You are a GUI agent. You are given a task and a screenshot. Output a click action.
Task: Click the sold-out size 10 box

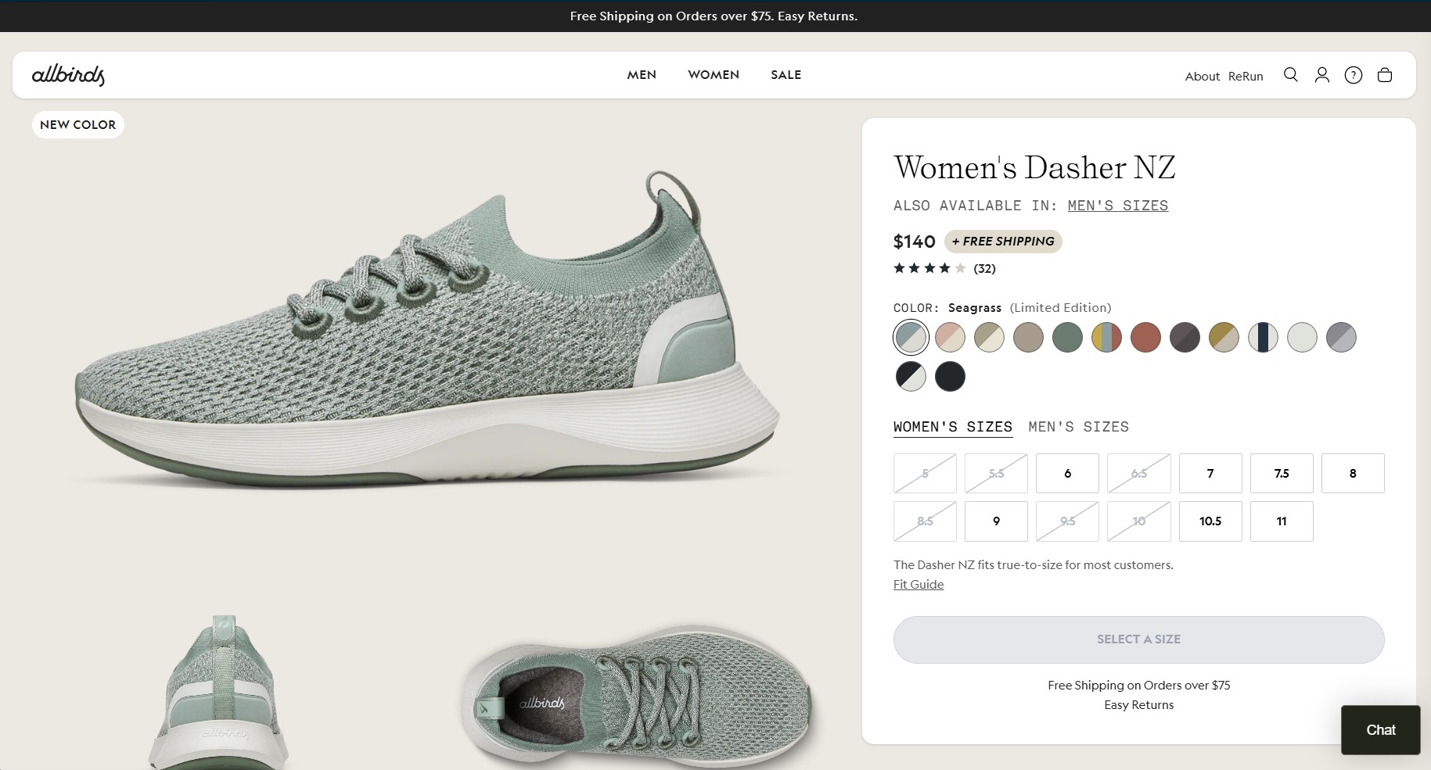(1139, 521)
